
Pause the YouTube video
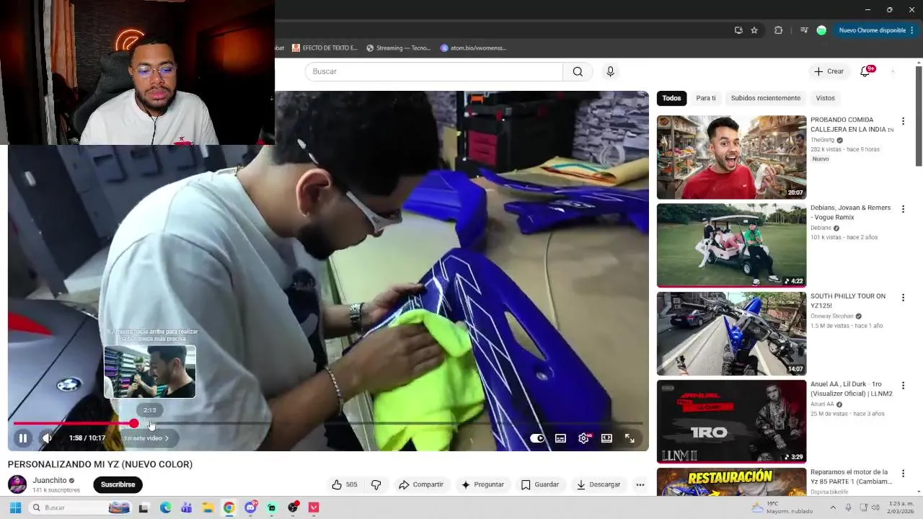tap(22, 438)
